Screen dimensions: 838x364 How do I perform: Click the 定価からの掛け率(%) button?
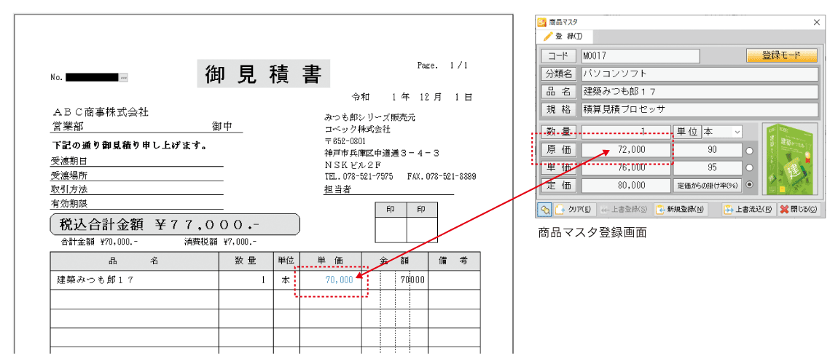(x=708, y=186)
